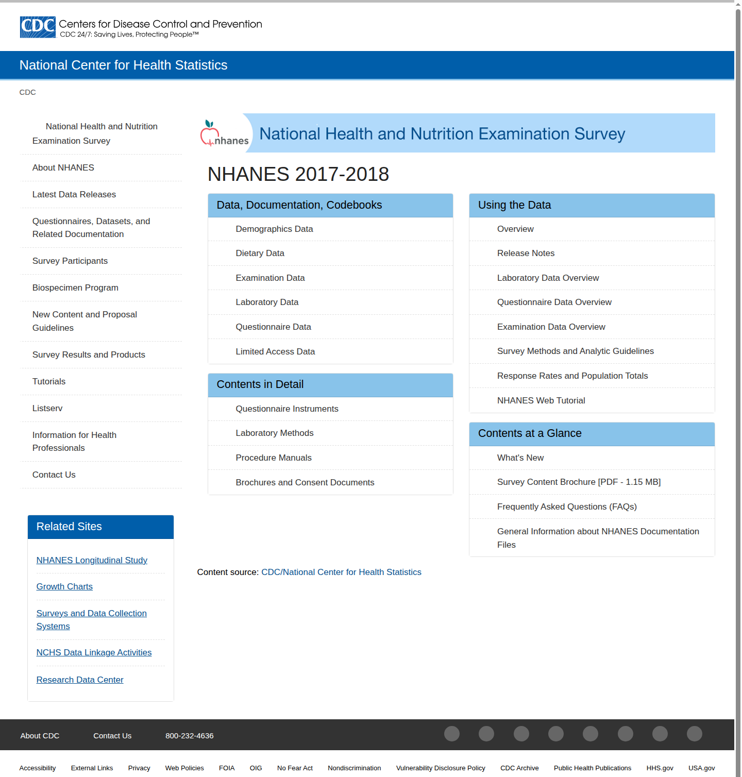The image size is (742, 777).
Task: Open Accessibility footer link
Action: (38, 768)
